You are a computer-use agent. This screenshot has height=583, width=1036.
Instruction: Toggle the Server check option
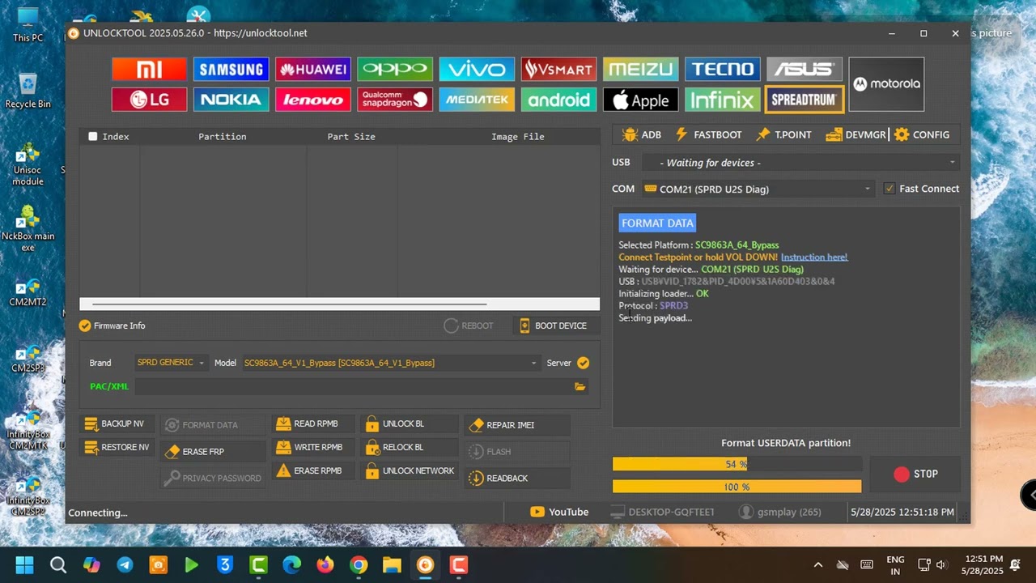tap(583, 363)
